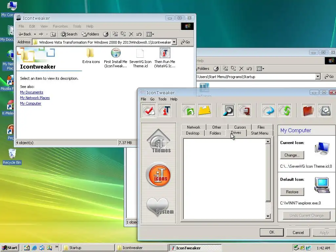Click the green refresh arrows icon in IconTweaker toolbar
The image size is (336, 252).
(284, 110)
